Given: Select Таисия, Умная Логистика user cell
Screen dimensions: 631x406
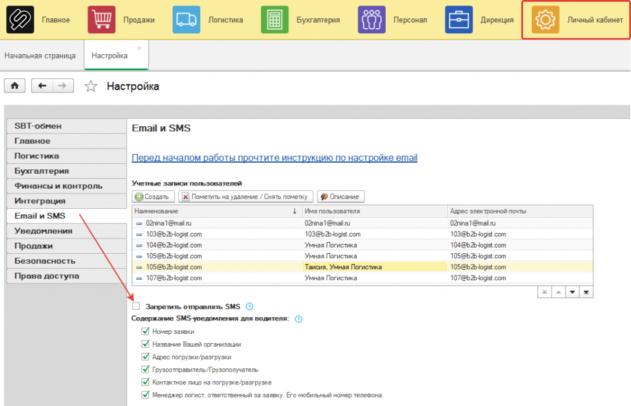Looking at the screenshot, I should tap(375, 267).
